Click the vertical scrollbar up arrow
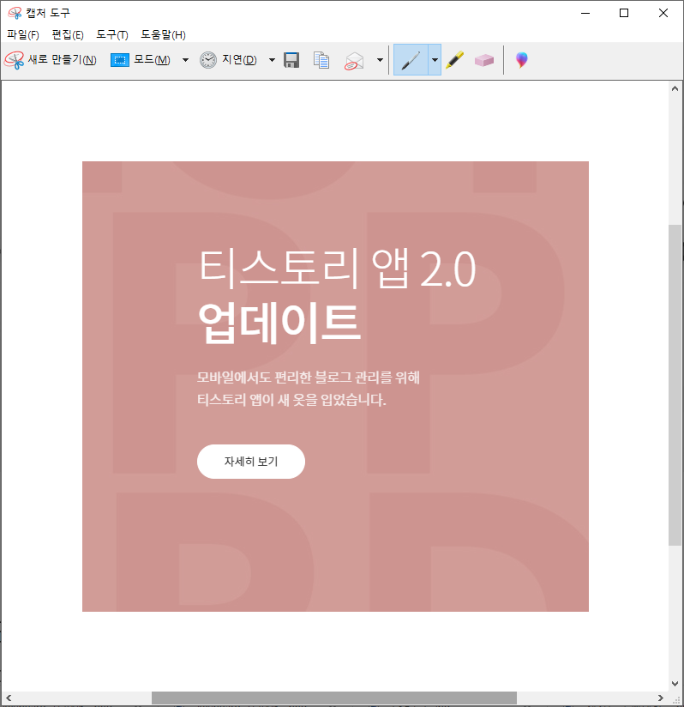This screenshot has height=707, width=684. click(675, 89)
